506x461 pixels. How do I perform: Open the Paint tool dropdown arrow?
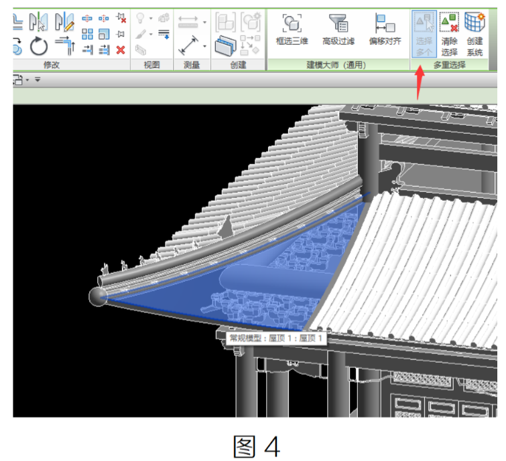[151, 34]
